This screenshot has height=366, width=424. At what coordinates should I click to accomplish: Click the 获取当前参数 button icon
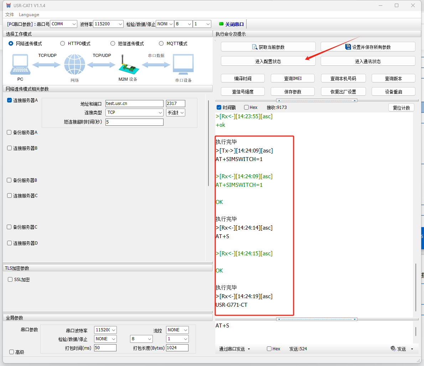[x=255, y=47]
